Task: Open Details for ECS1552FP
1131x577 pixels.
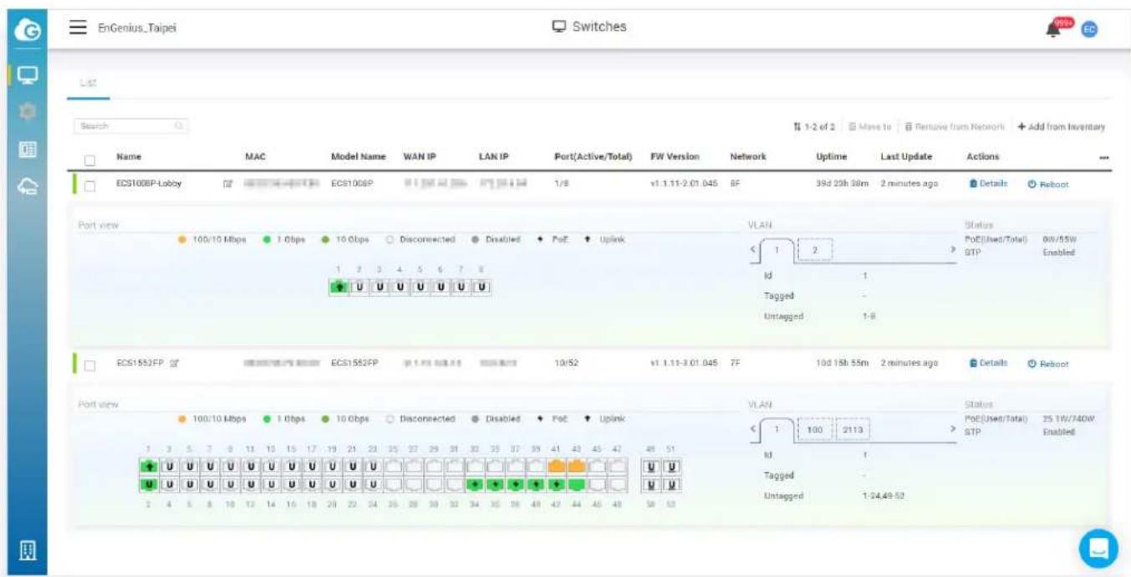Action: (988, 364)
